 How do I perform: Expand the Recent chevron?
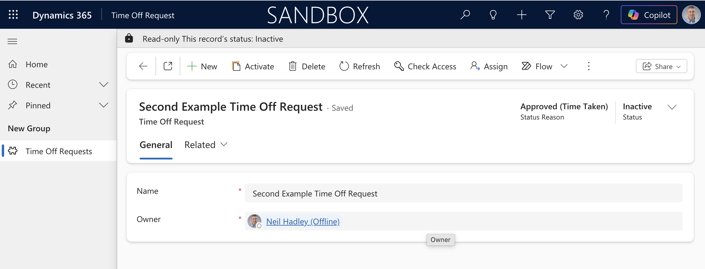(x=103, y=85)
